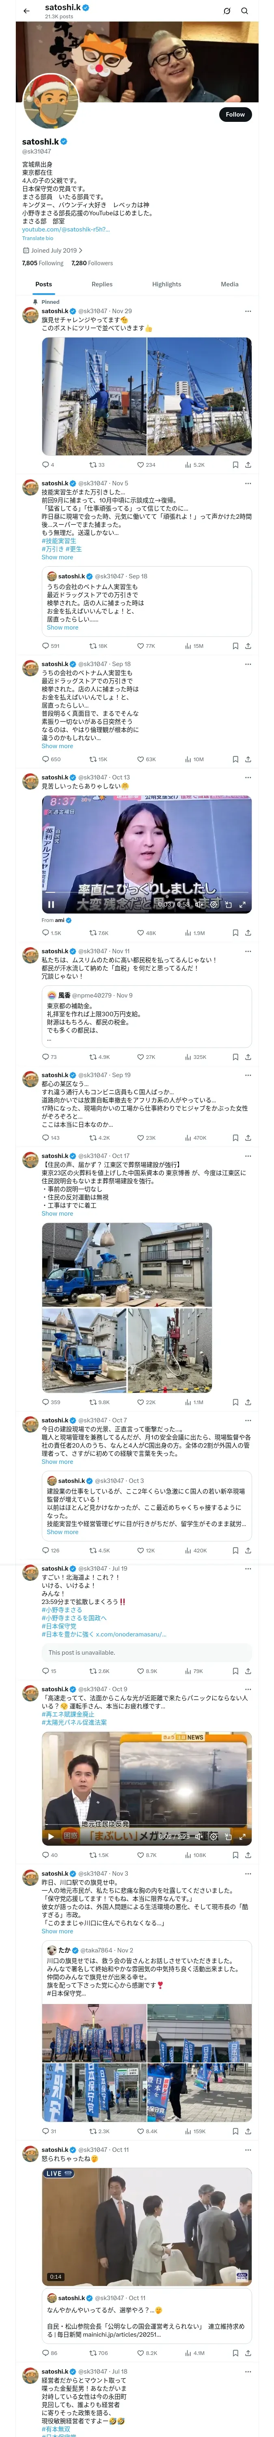Open search via the magnifier icon
The width and height of the screenshot is (274, 2437).
click(245, 11)
